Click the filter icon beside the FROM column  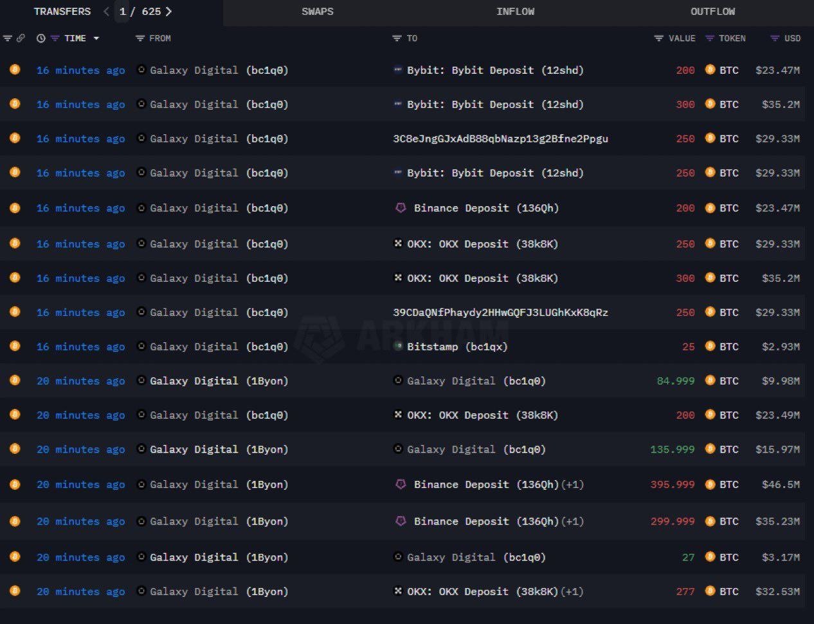(x=140, y=39)
